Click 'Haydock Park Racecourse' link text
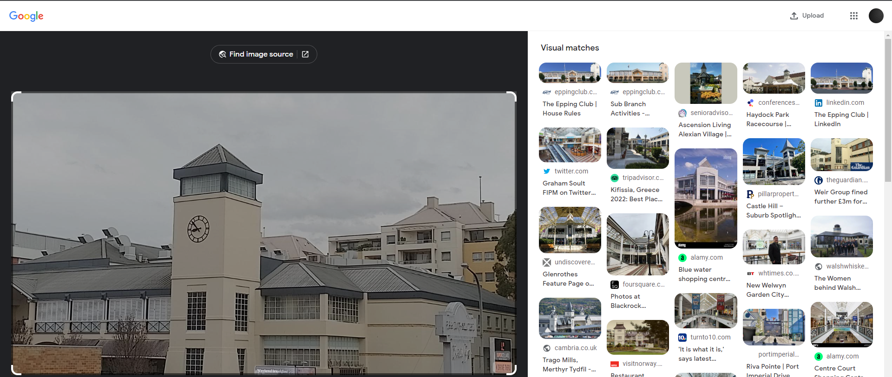The width and height of the screenshot is (892, 377). pyautogui.click(x=769, y=119)
